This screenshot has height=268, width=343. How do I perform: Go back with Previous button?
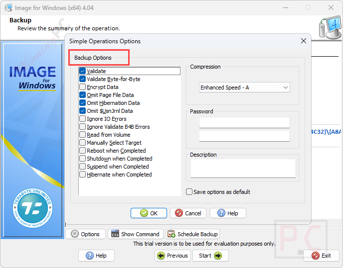point(172,256)
